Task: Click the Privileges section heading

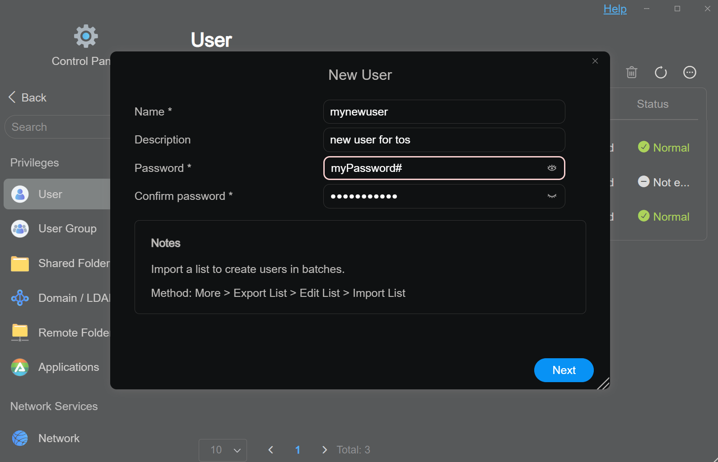Action: point(35,162)
